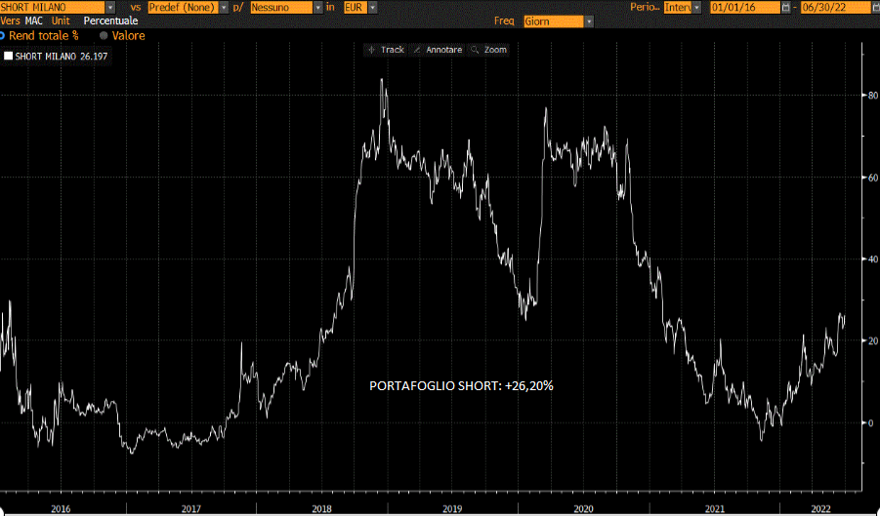Click the MAC version label
880x516 pixels.
pos(34,20)
